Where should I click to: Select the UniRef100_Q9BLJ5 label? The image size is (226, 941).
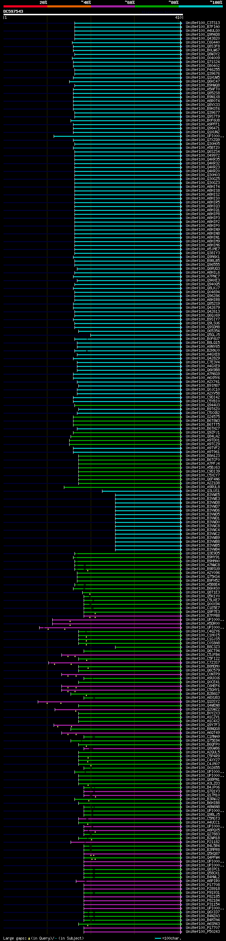pyautogui.click(x=203, y=815)
